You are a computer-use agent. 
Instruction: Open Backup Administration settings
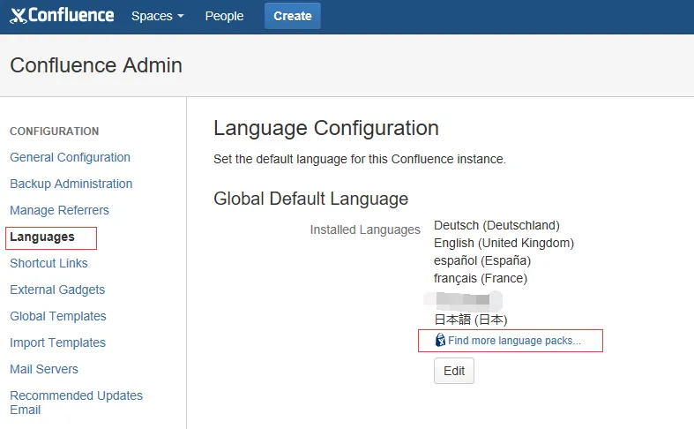point(71,184)
